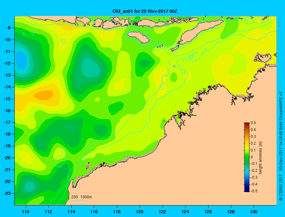Click latitude label -13 on y-axis
Screen dimensions: 285x217
[7, 75]
